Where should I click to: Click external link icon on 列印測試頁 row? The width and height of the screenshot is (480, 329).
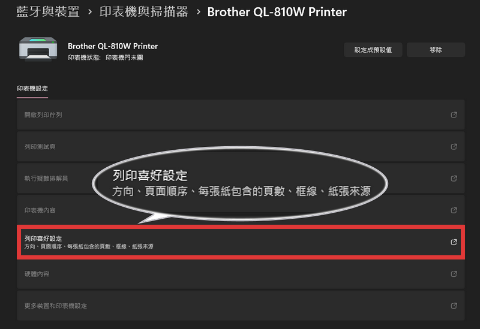(x=454, y=146)
